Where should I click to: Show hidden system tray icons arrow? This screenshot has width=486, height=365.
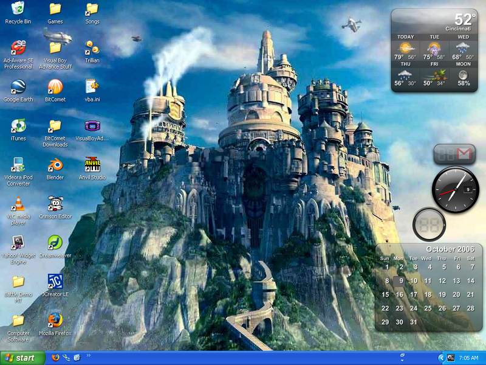click(442, 358)
